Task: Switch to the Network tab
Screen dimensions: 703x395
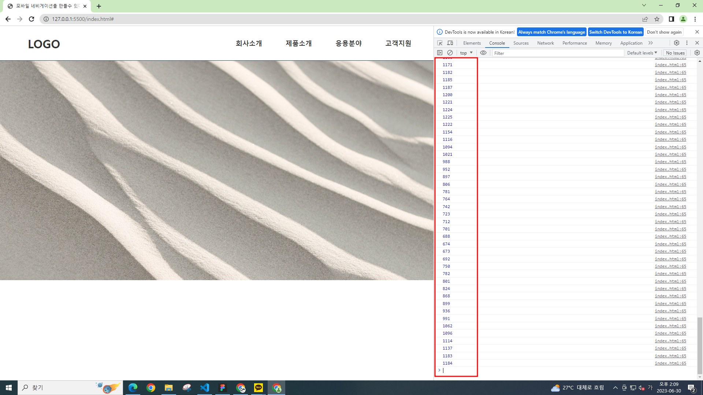Action: click(545, 43)
